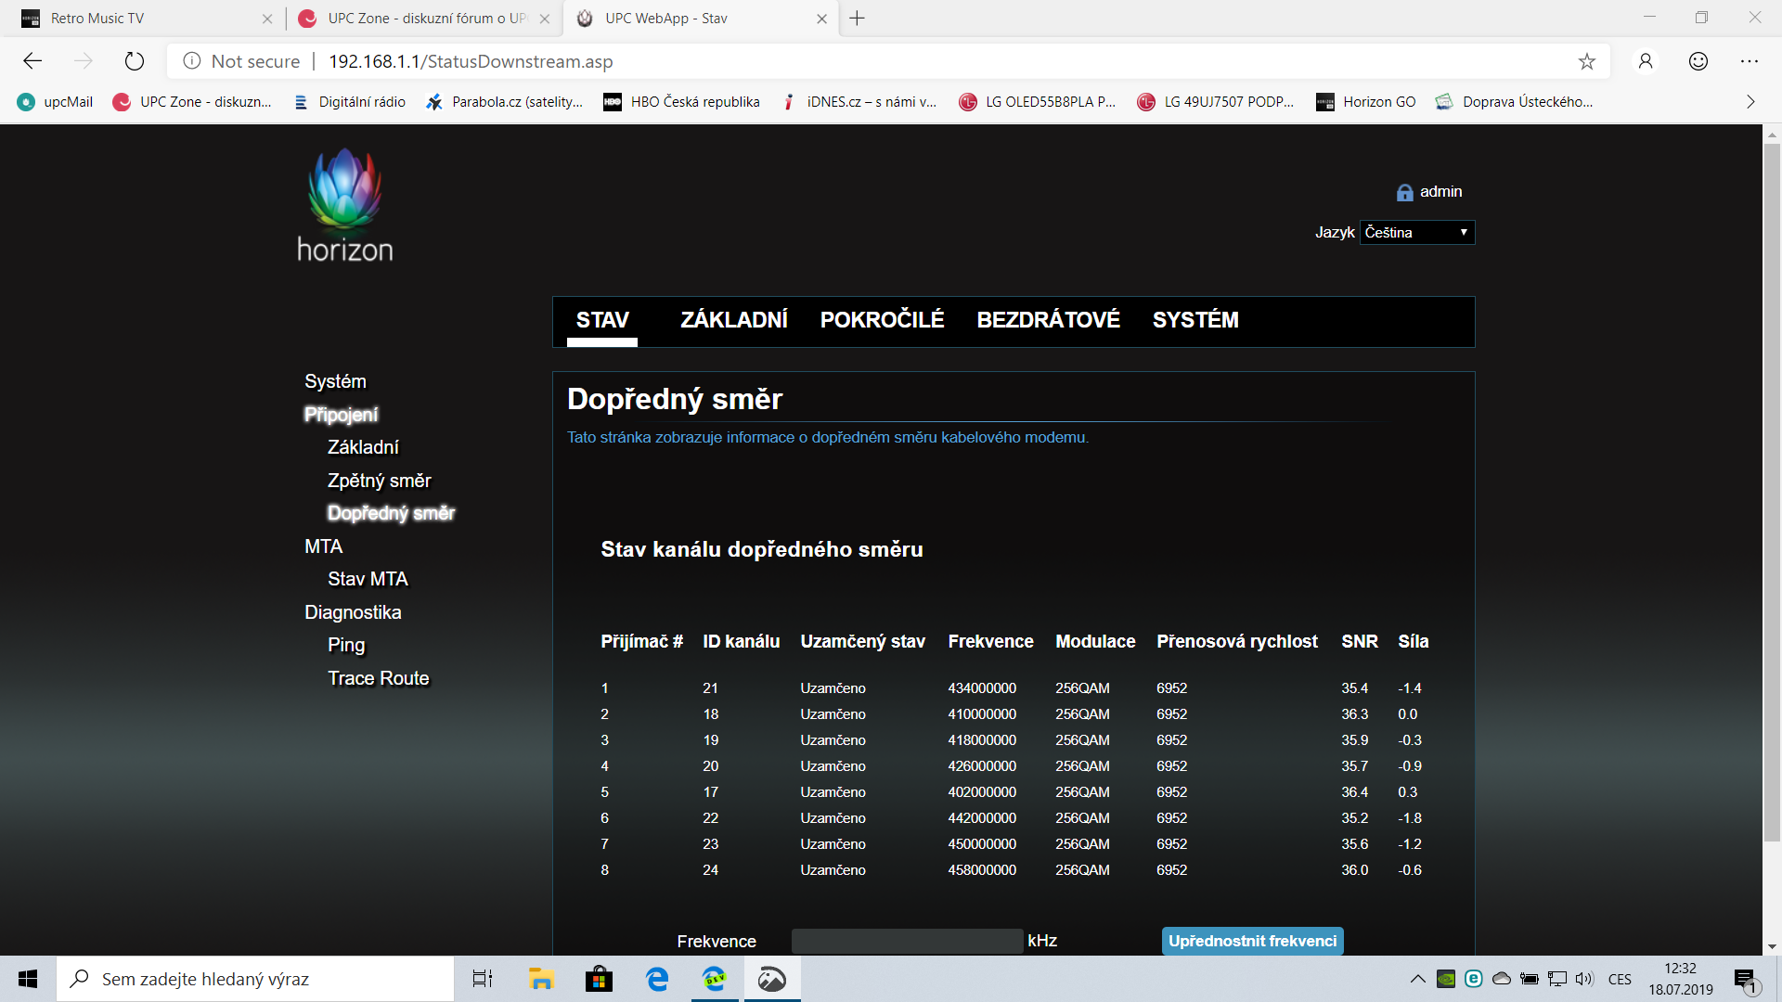The width and height of the screenshot is (1782, 1002).
Task: Click the Horizon logo
Action: [345, 205]
